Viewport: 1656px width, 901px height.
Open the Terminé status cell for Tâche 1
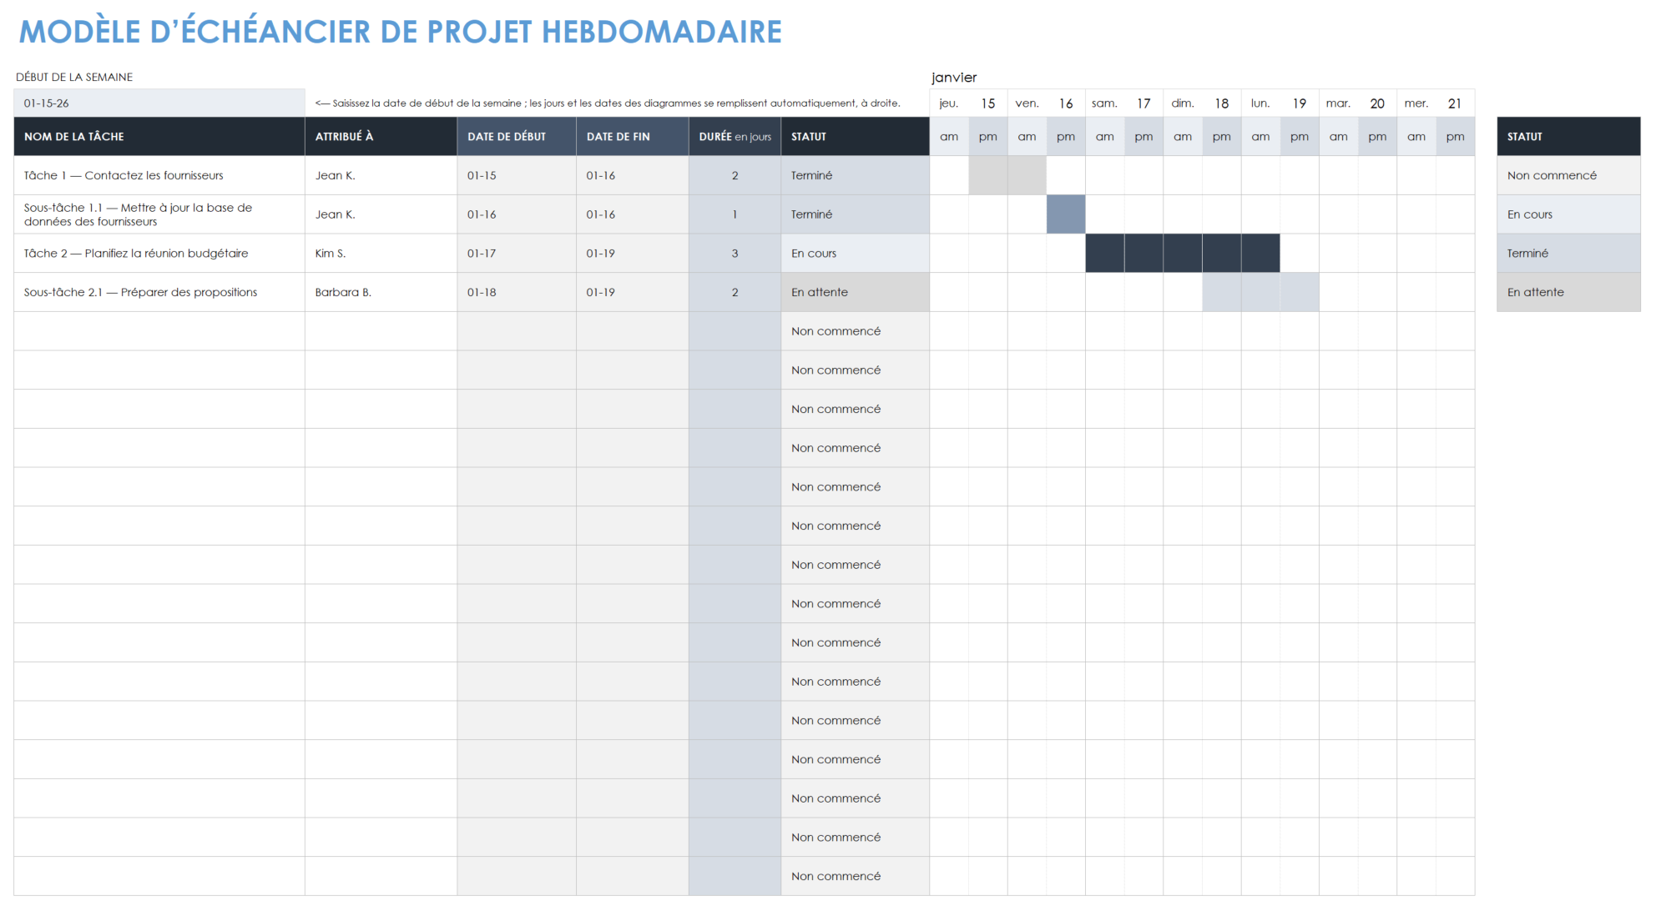856,176
